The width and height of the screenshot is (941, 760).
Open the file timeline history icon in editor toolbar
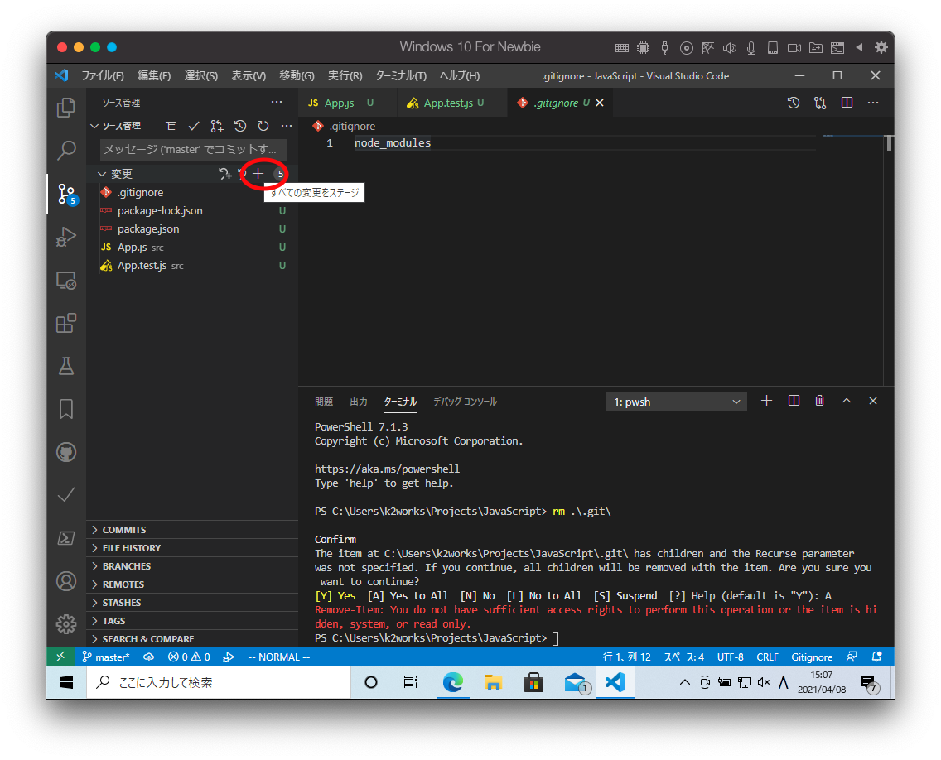[794, 103]
